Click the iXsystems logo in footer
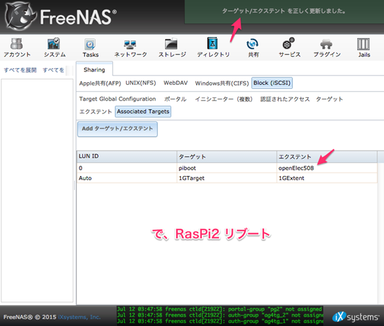 tap(355, 317)
